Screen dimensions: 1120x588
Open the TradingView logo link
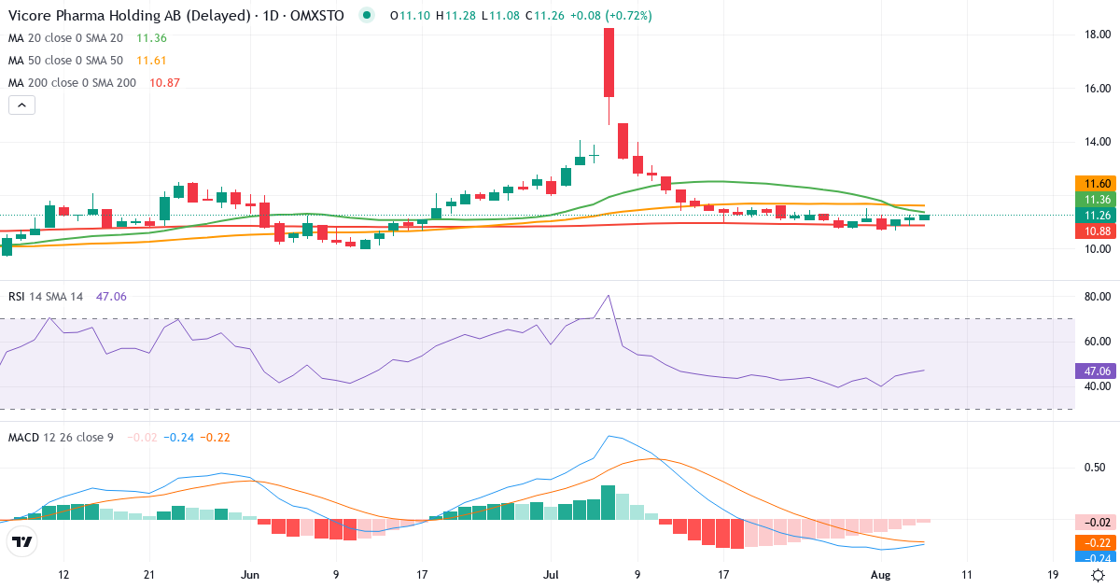point(21,541)
